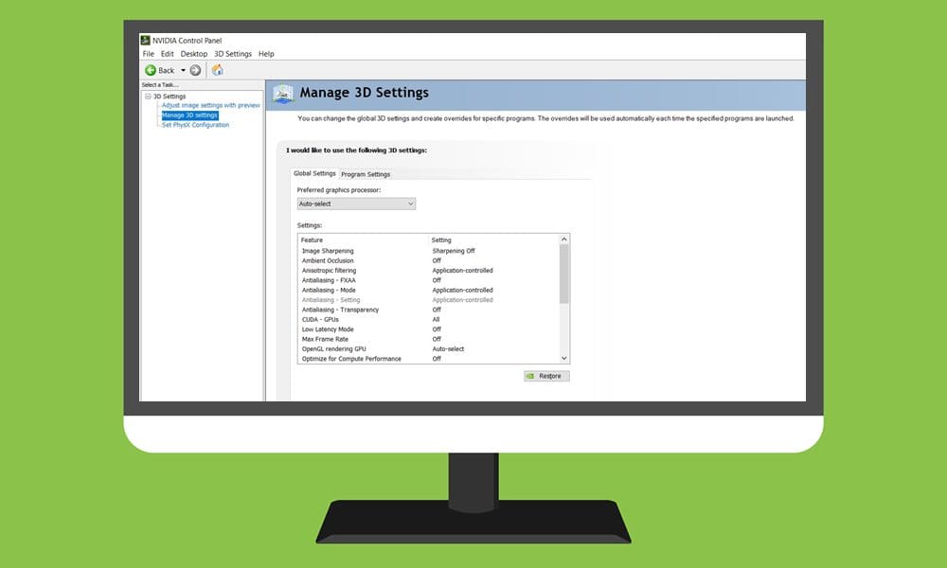
Task: Click Application-controlled value for Anisotropic filtering
Action: (463, 271)
